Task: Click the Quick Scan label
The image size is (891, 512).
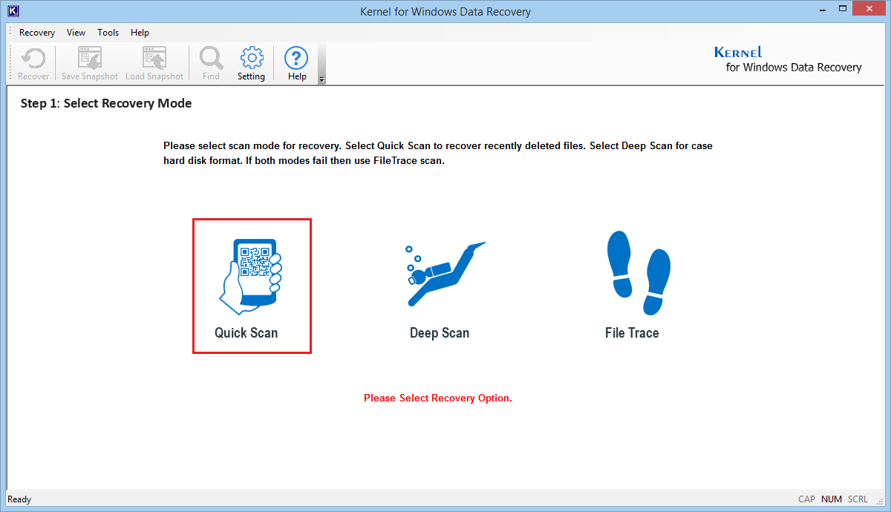Action: [x=247, y=333]
